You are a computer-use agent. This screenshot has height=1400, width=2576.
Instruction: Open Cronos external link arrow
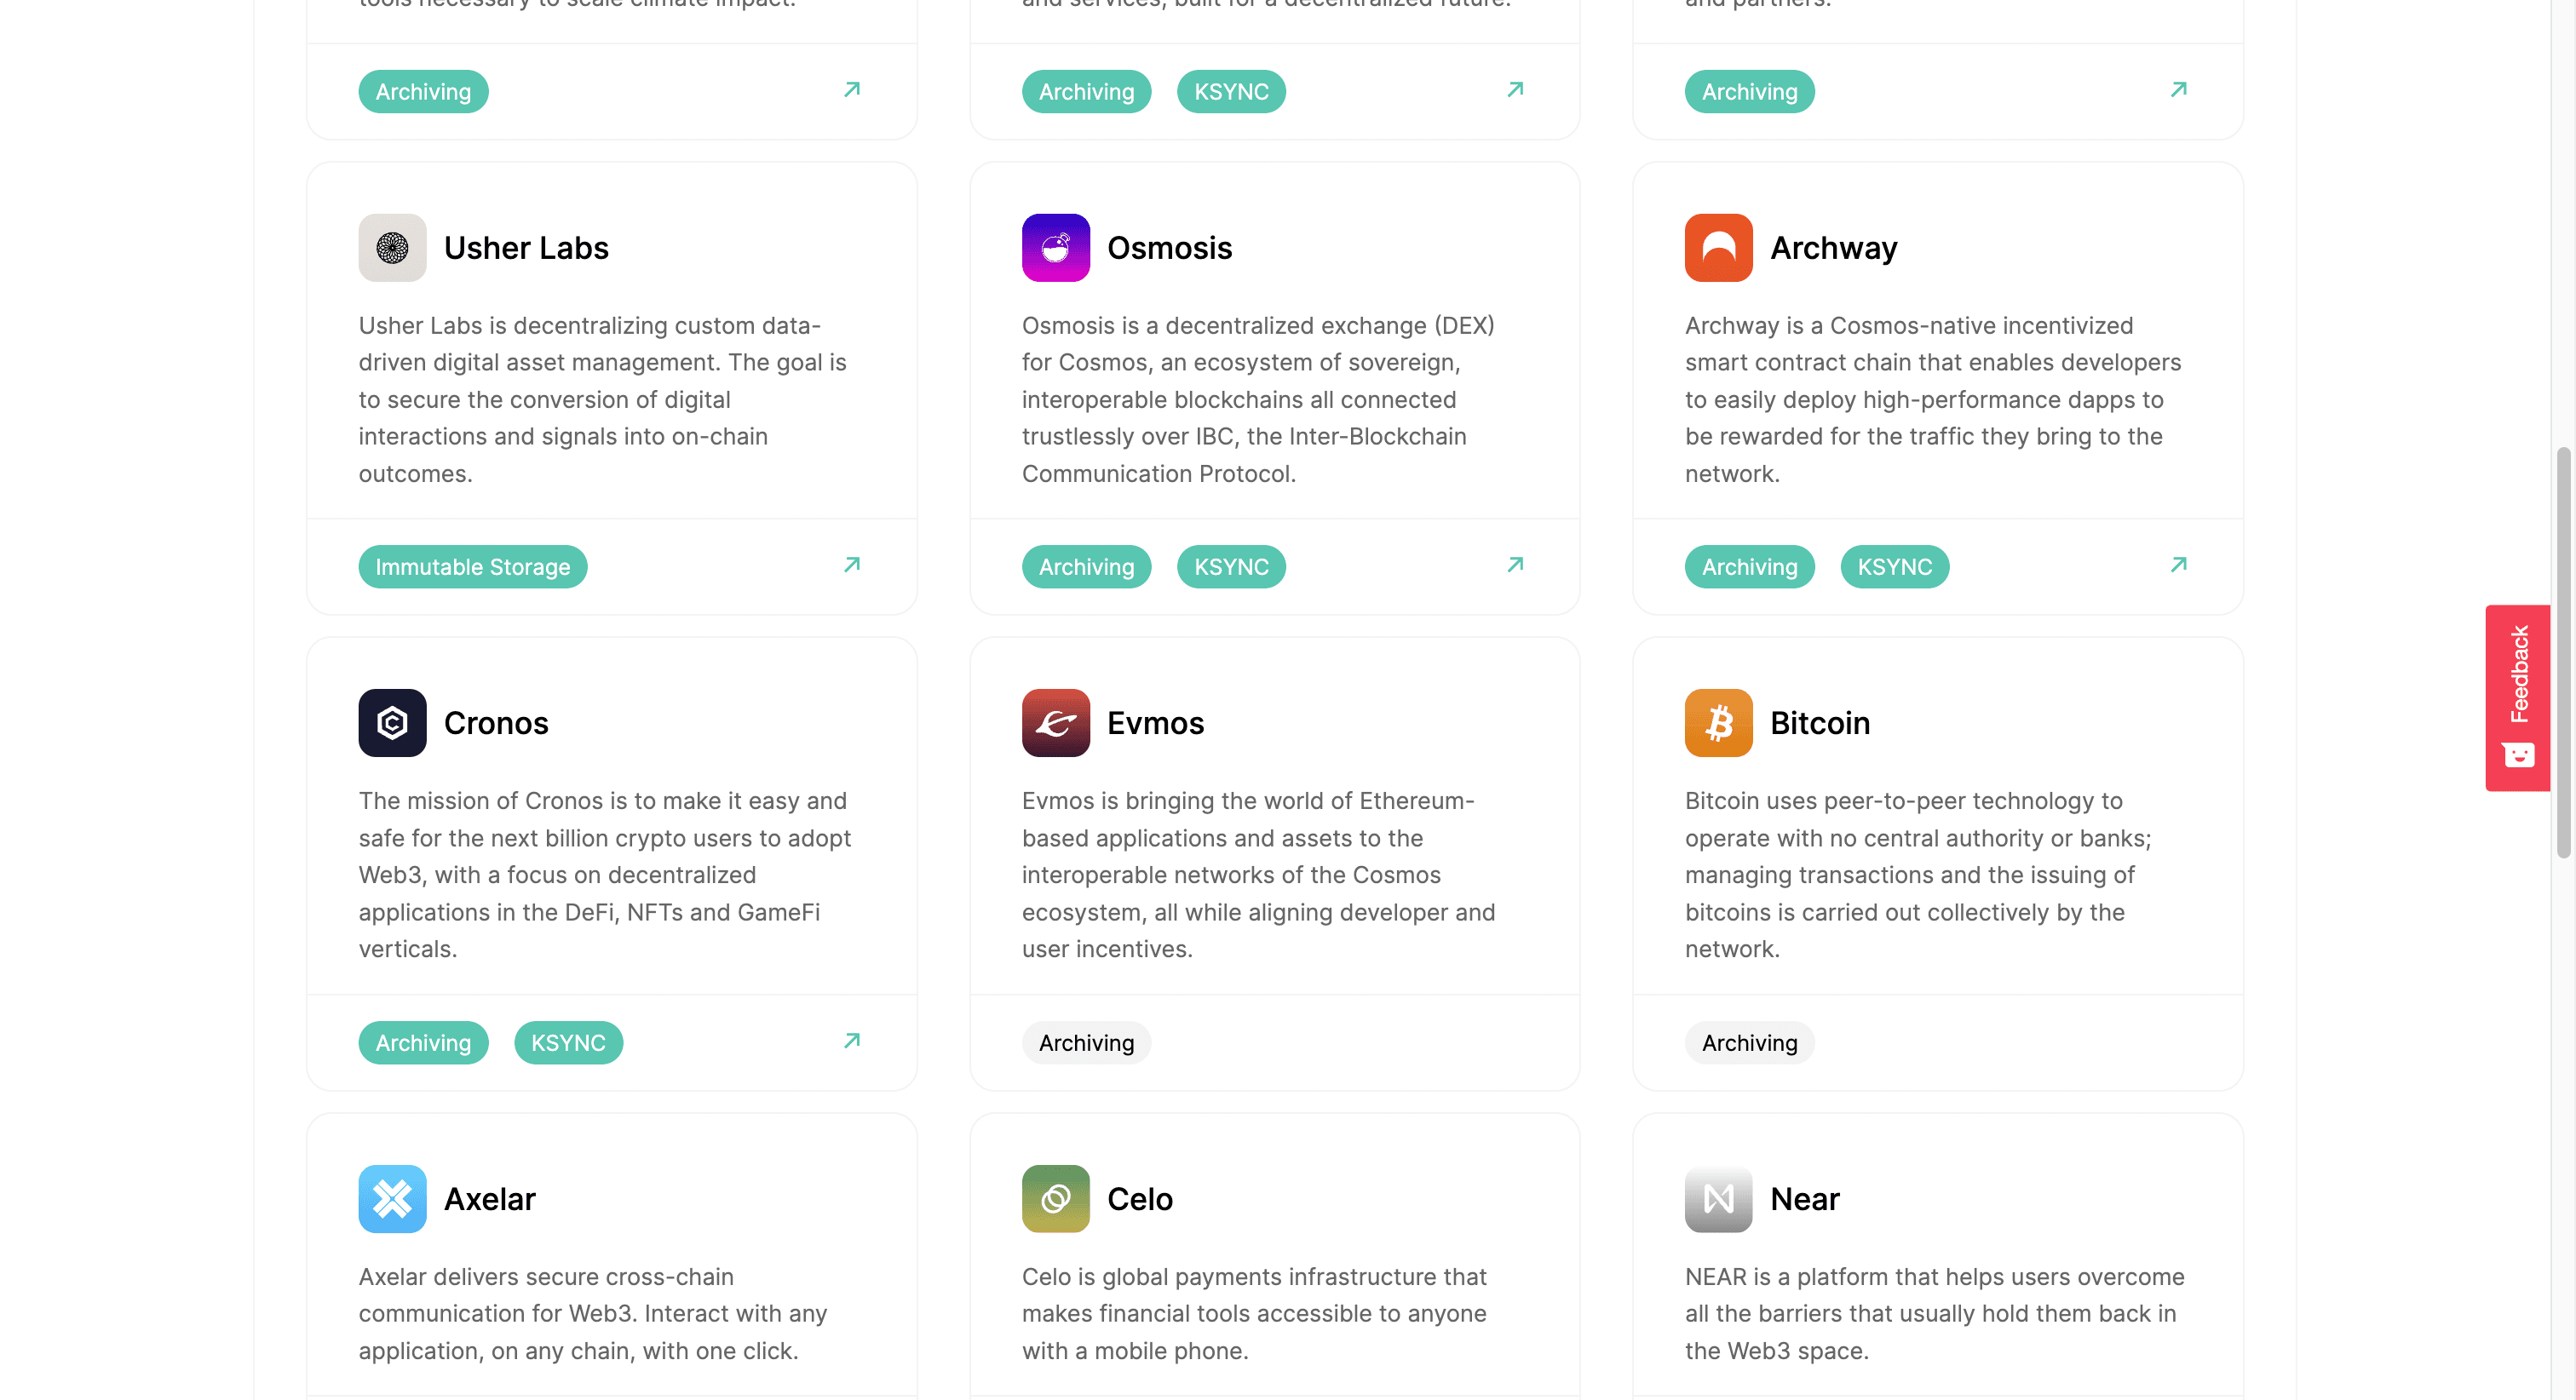[852, 1041]
